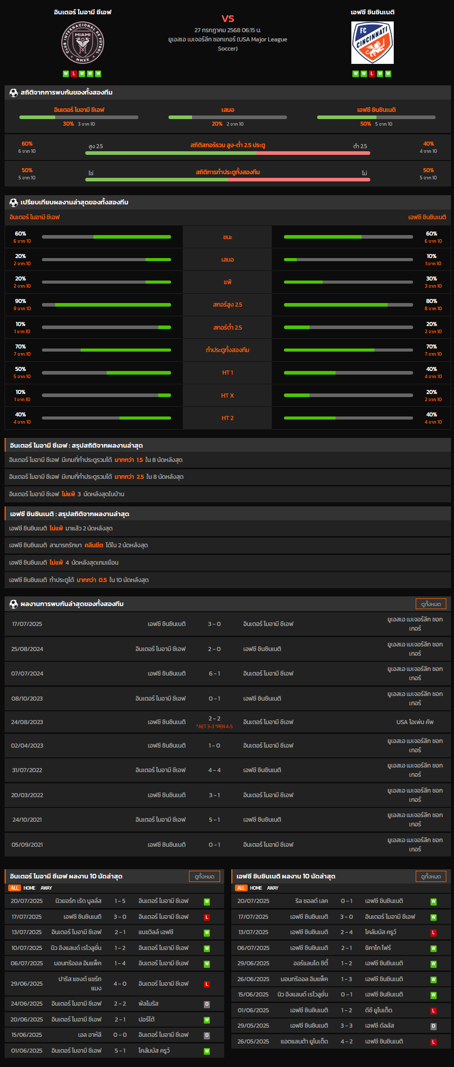The width and height of the screenshot is (454, 1067).
Task: Switch to HOME tab in FC Cincinnati's last-10 table
Action: point(256,888)
